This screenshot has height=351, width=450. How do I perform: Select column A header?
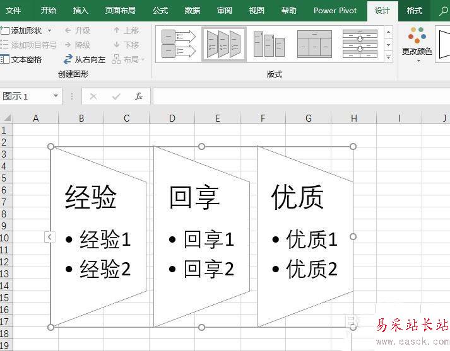(35, 118)
